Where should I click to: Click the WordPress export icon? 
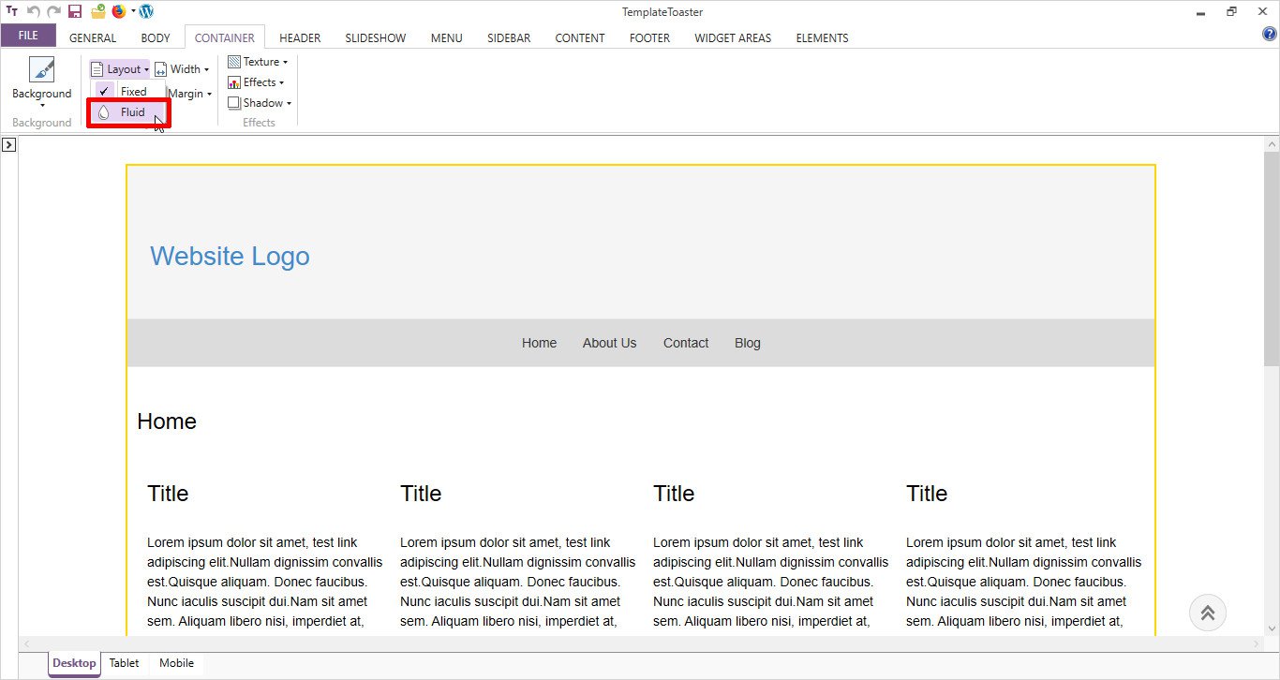146,12
